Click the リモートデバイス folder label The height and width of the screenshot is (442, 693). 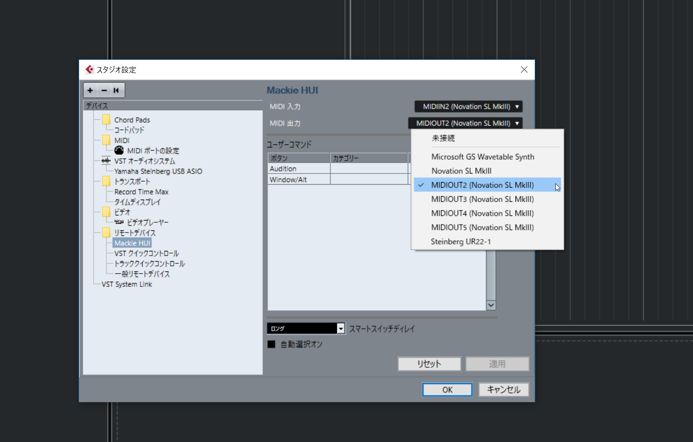coord(135,233)
